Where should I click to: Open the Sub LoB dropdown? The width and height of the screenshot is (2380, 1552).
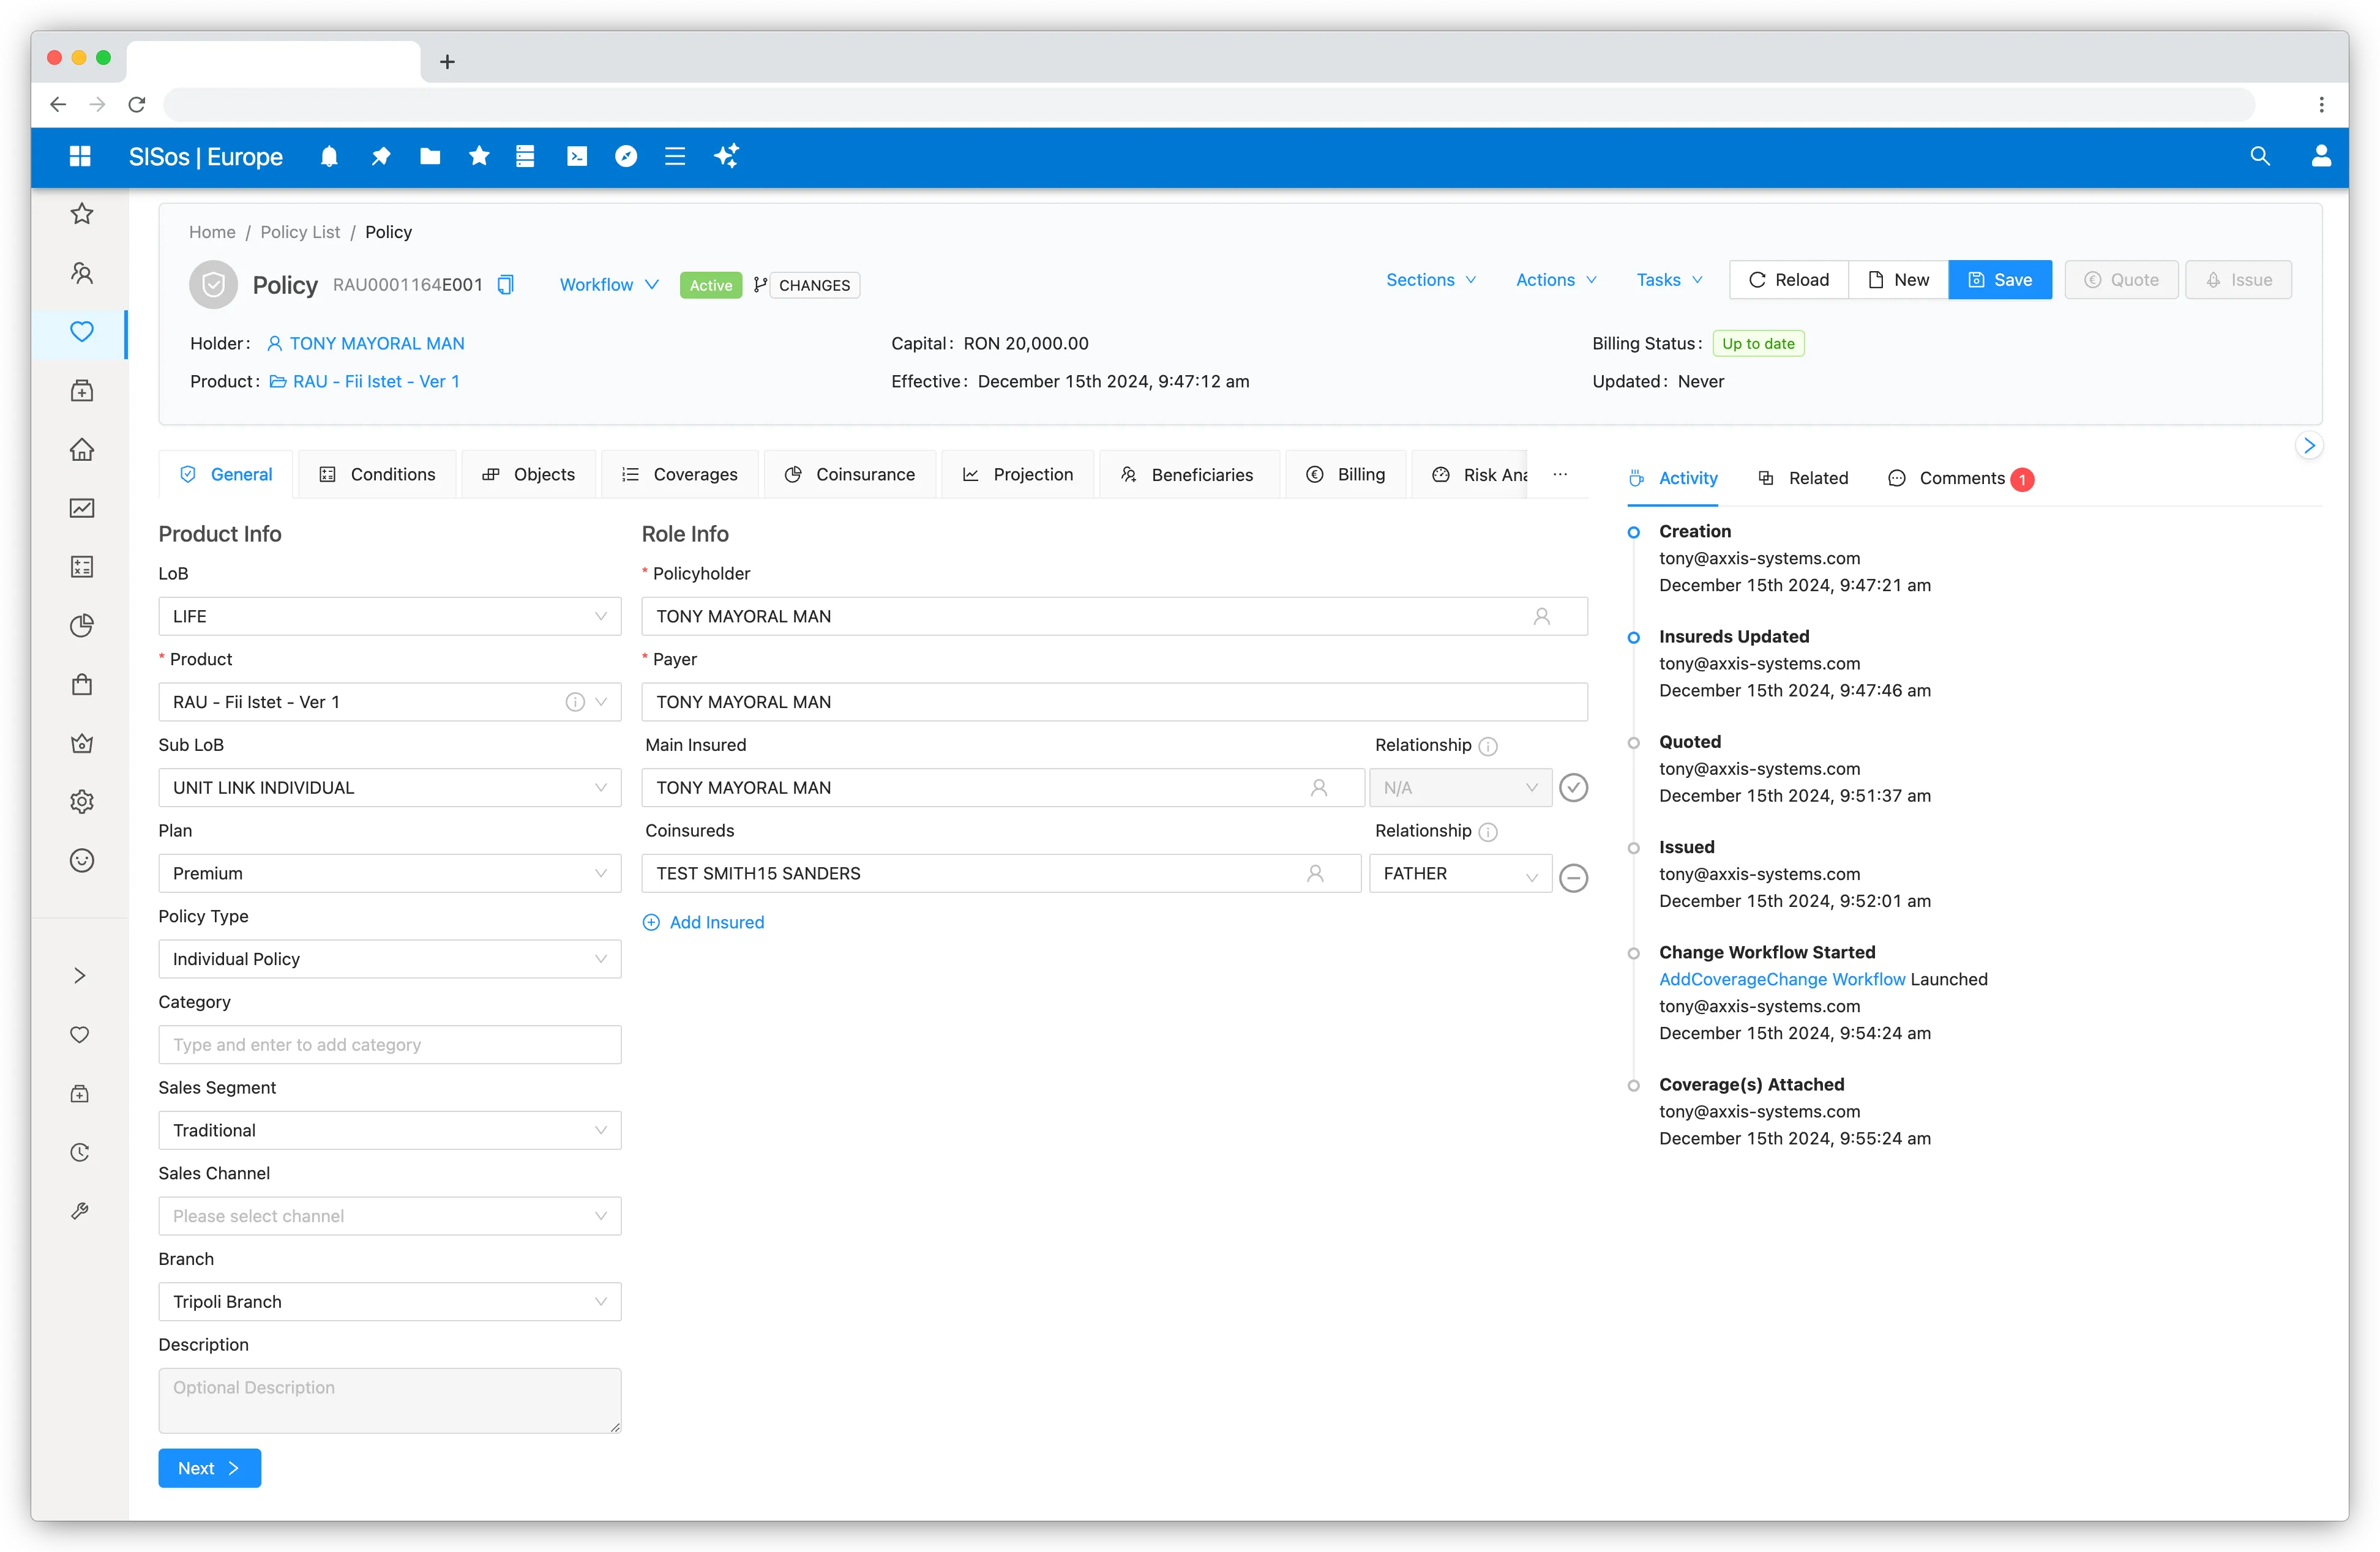coord(390,788)
